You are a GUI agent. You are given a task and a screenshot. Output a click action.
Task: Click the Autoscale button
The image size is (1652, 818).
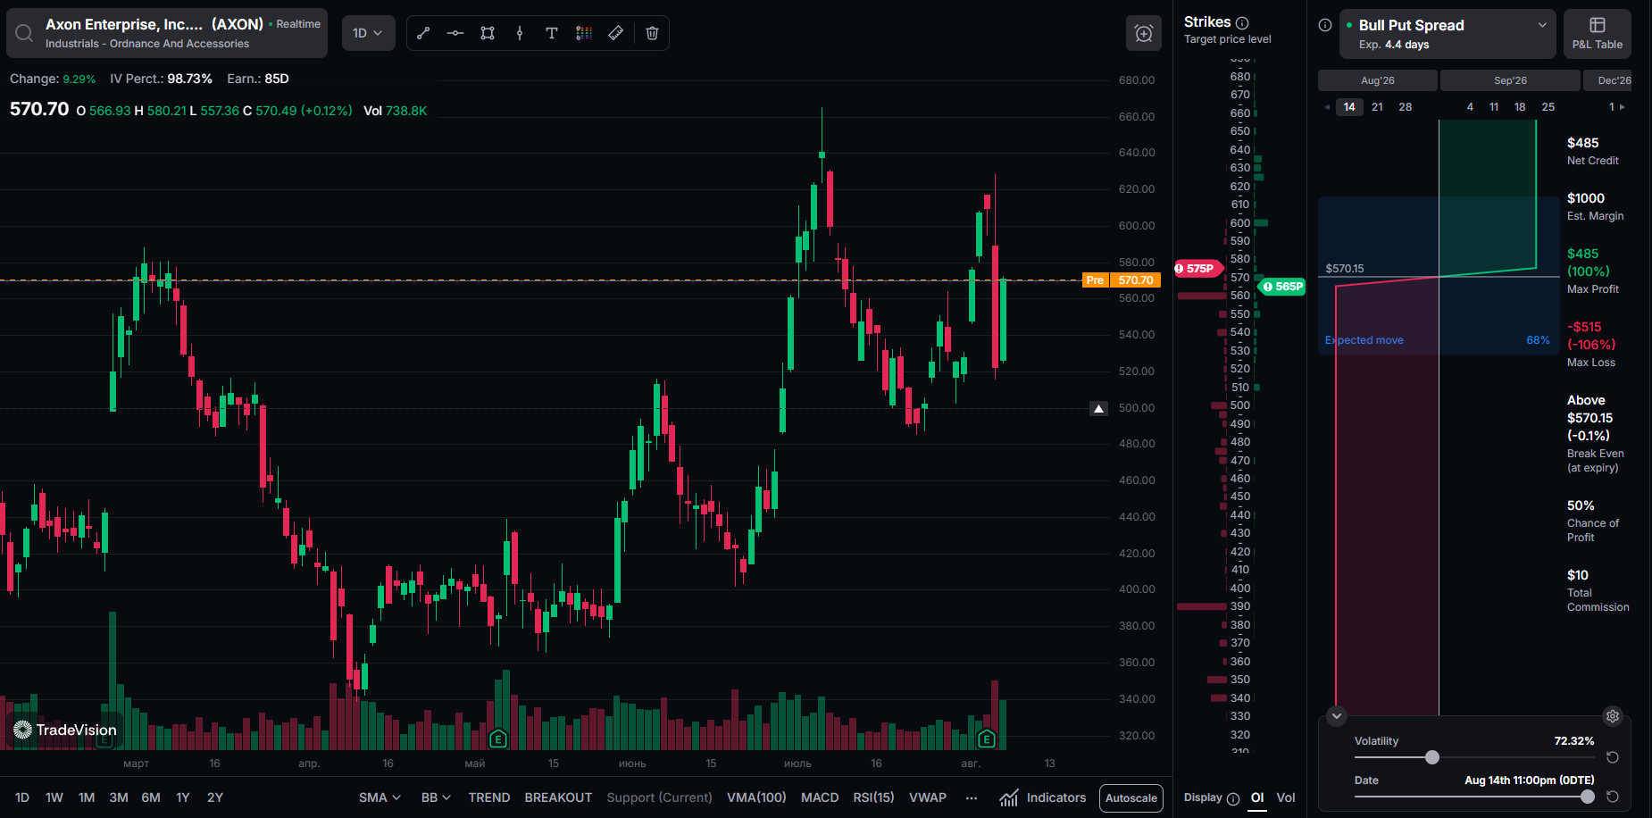pos(1131,798)
